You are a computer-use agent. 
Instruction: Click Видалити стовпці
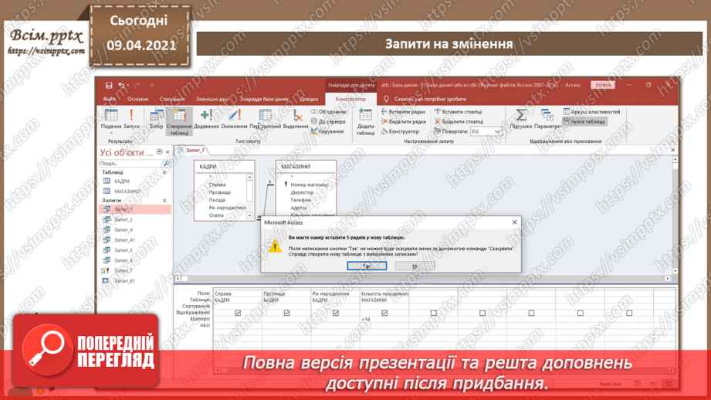[x=459, y=121]
